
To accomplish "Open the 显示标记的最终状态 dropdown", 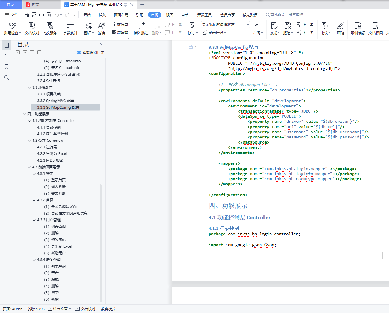I will pos(226,25).
